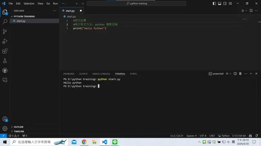Open the Chat view in activity bar
The width and height of the screenshot is (261, 146).
tap(5, 80)
